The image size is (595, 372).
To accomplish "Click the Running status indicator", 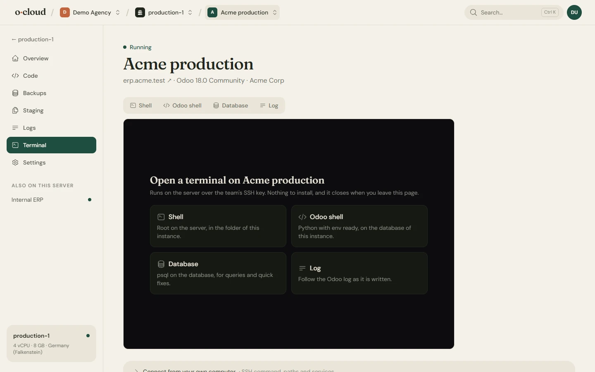I will (137, 47).
